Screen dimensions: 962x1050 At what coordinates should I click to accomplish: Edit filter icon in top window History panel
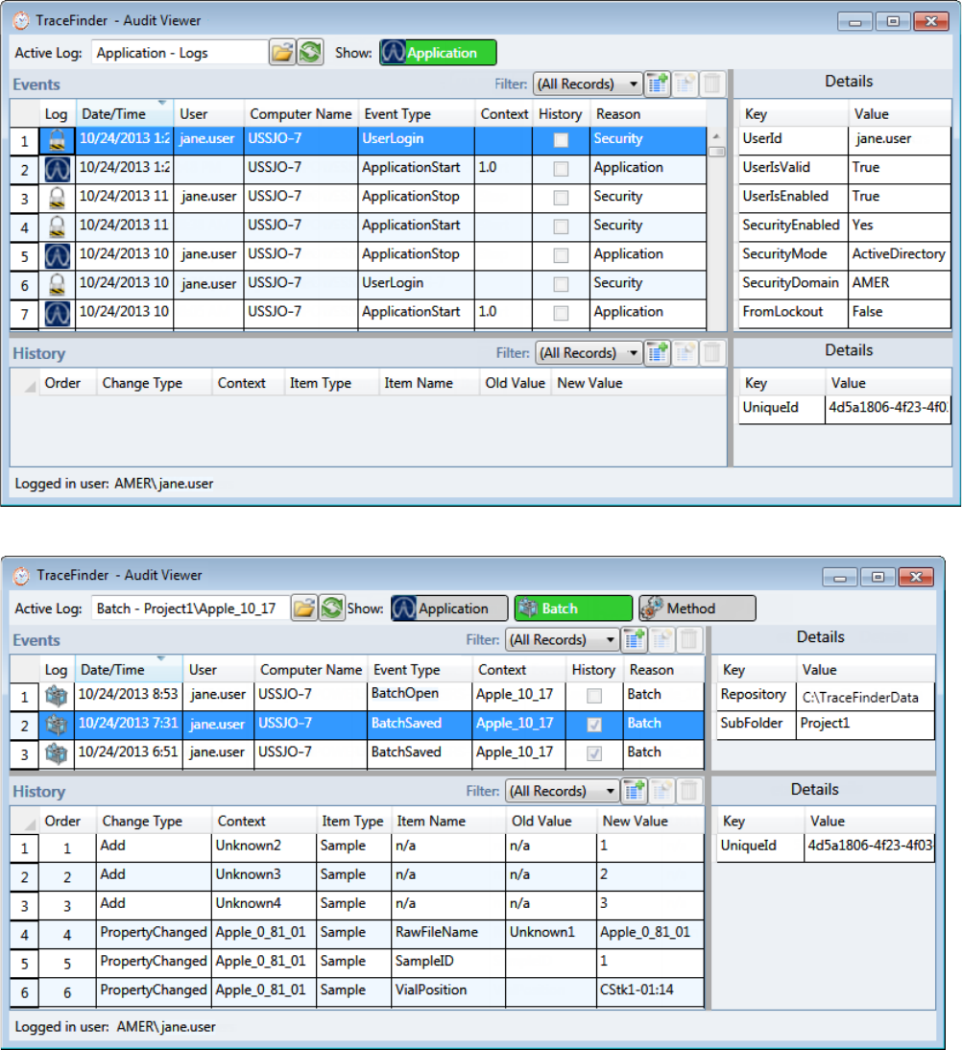685,353
